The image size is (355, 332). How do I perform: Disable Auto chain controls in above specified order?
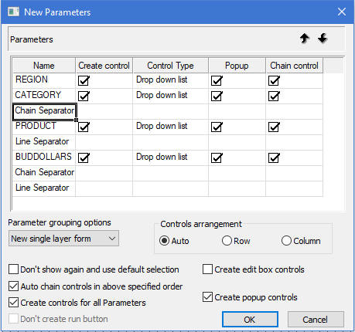[13, 286]
